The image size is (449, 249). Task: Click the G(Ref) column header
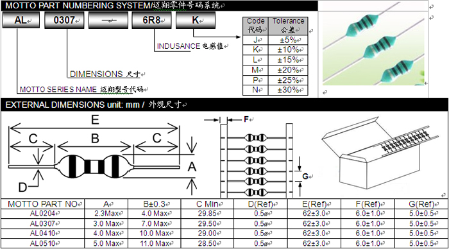click(421, 204)
